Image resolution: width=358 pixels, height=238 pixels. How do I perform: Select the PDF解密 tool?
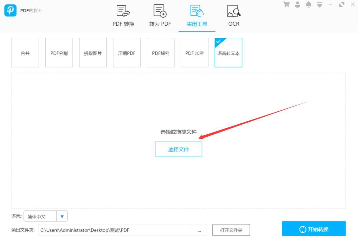pos(161,52)
